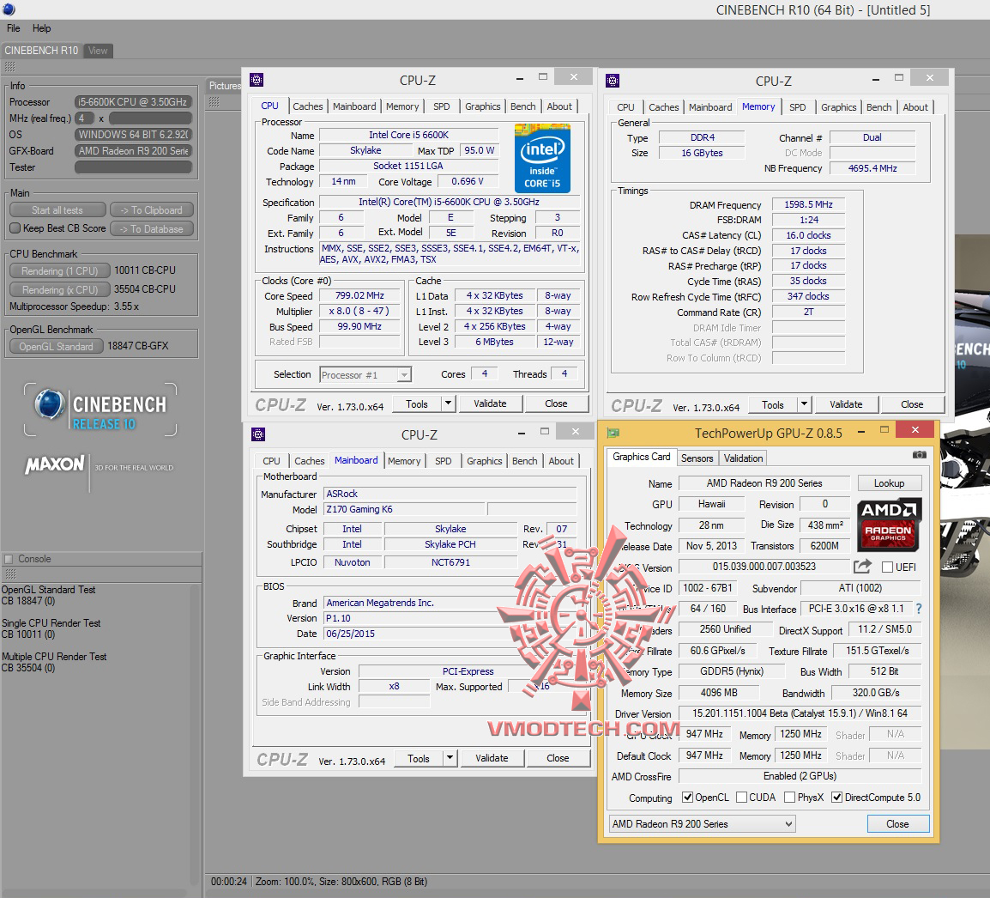Switch to the Sensors tab in GPU-Z
Image resolution: width=990 pixels, height=898 pixels.
pos(697,458)
